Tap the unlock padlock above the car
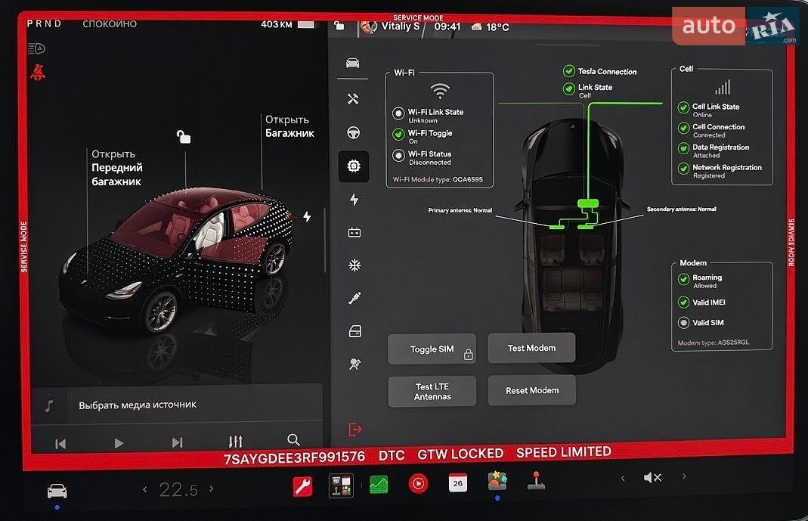The height and width of the screenshot is (521, 808). 184,137
